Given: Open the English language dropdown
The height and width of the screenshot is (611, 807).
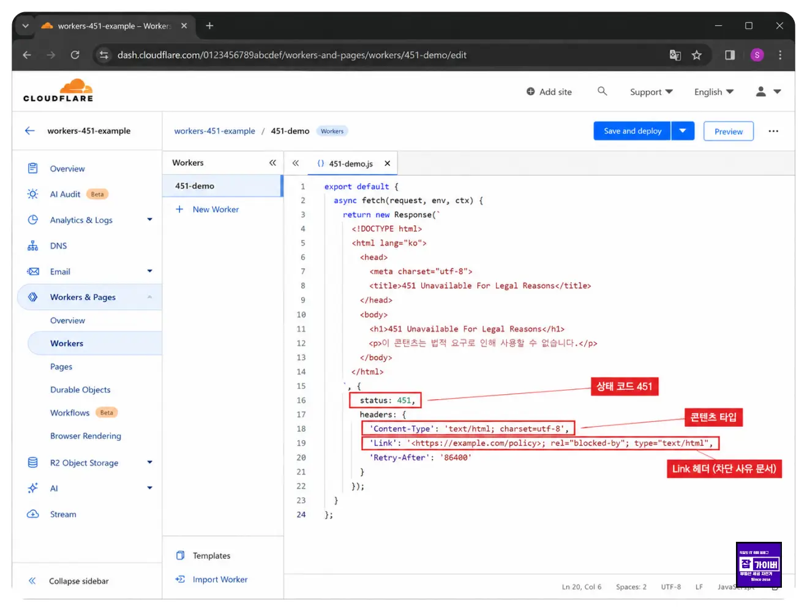Looking at the screenshot, I should [714, 92].
